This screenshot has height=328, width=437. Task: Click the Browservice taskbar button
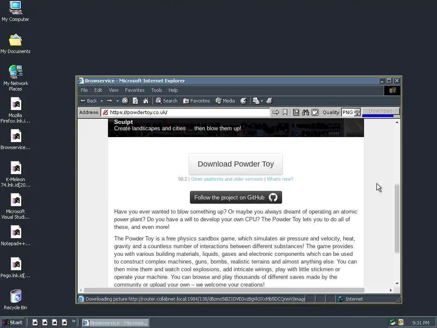tap(115, 323)
